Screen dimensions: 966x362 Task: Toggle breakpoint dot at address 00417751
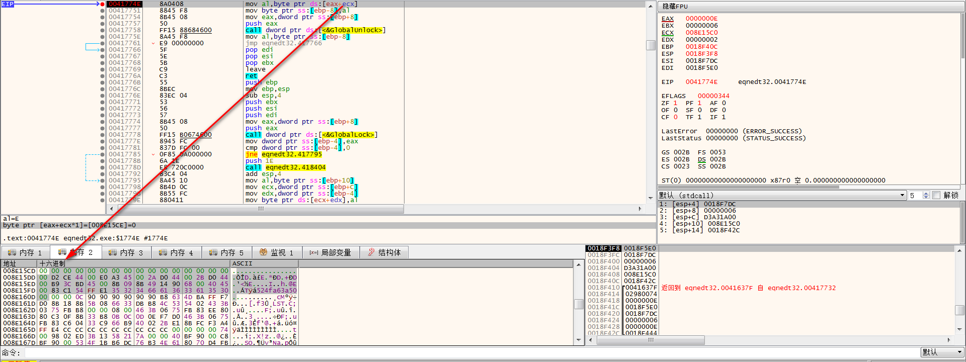click(103, 11)
